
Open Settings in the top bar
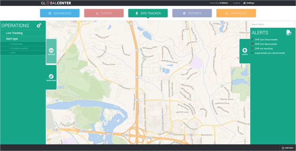pos(249,3)
